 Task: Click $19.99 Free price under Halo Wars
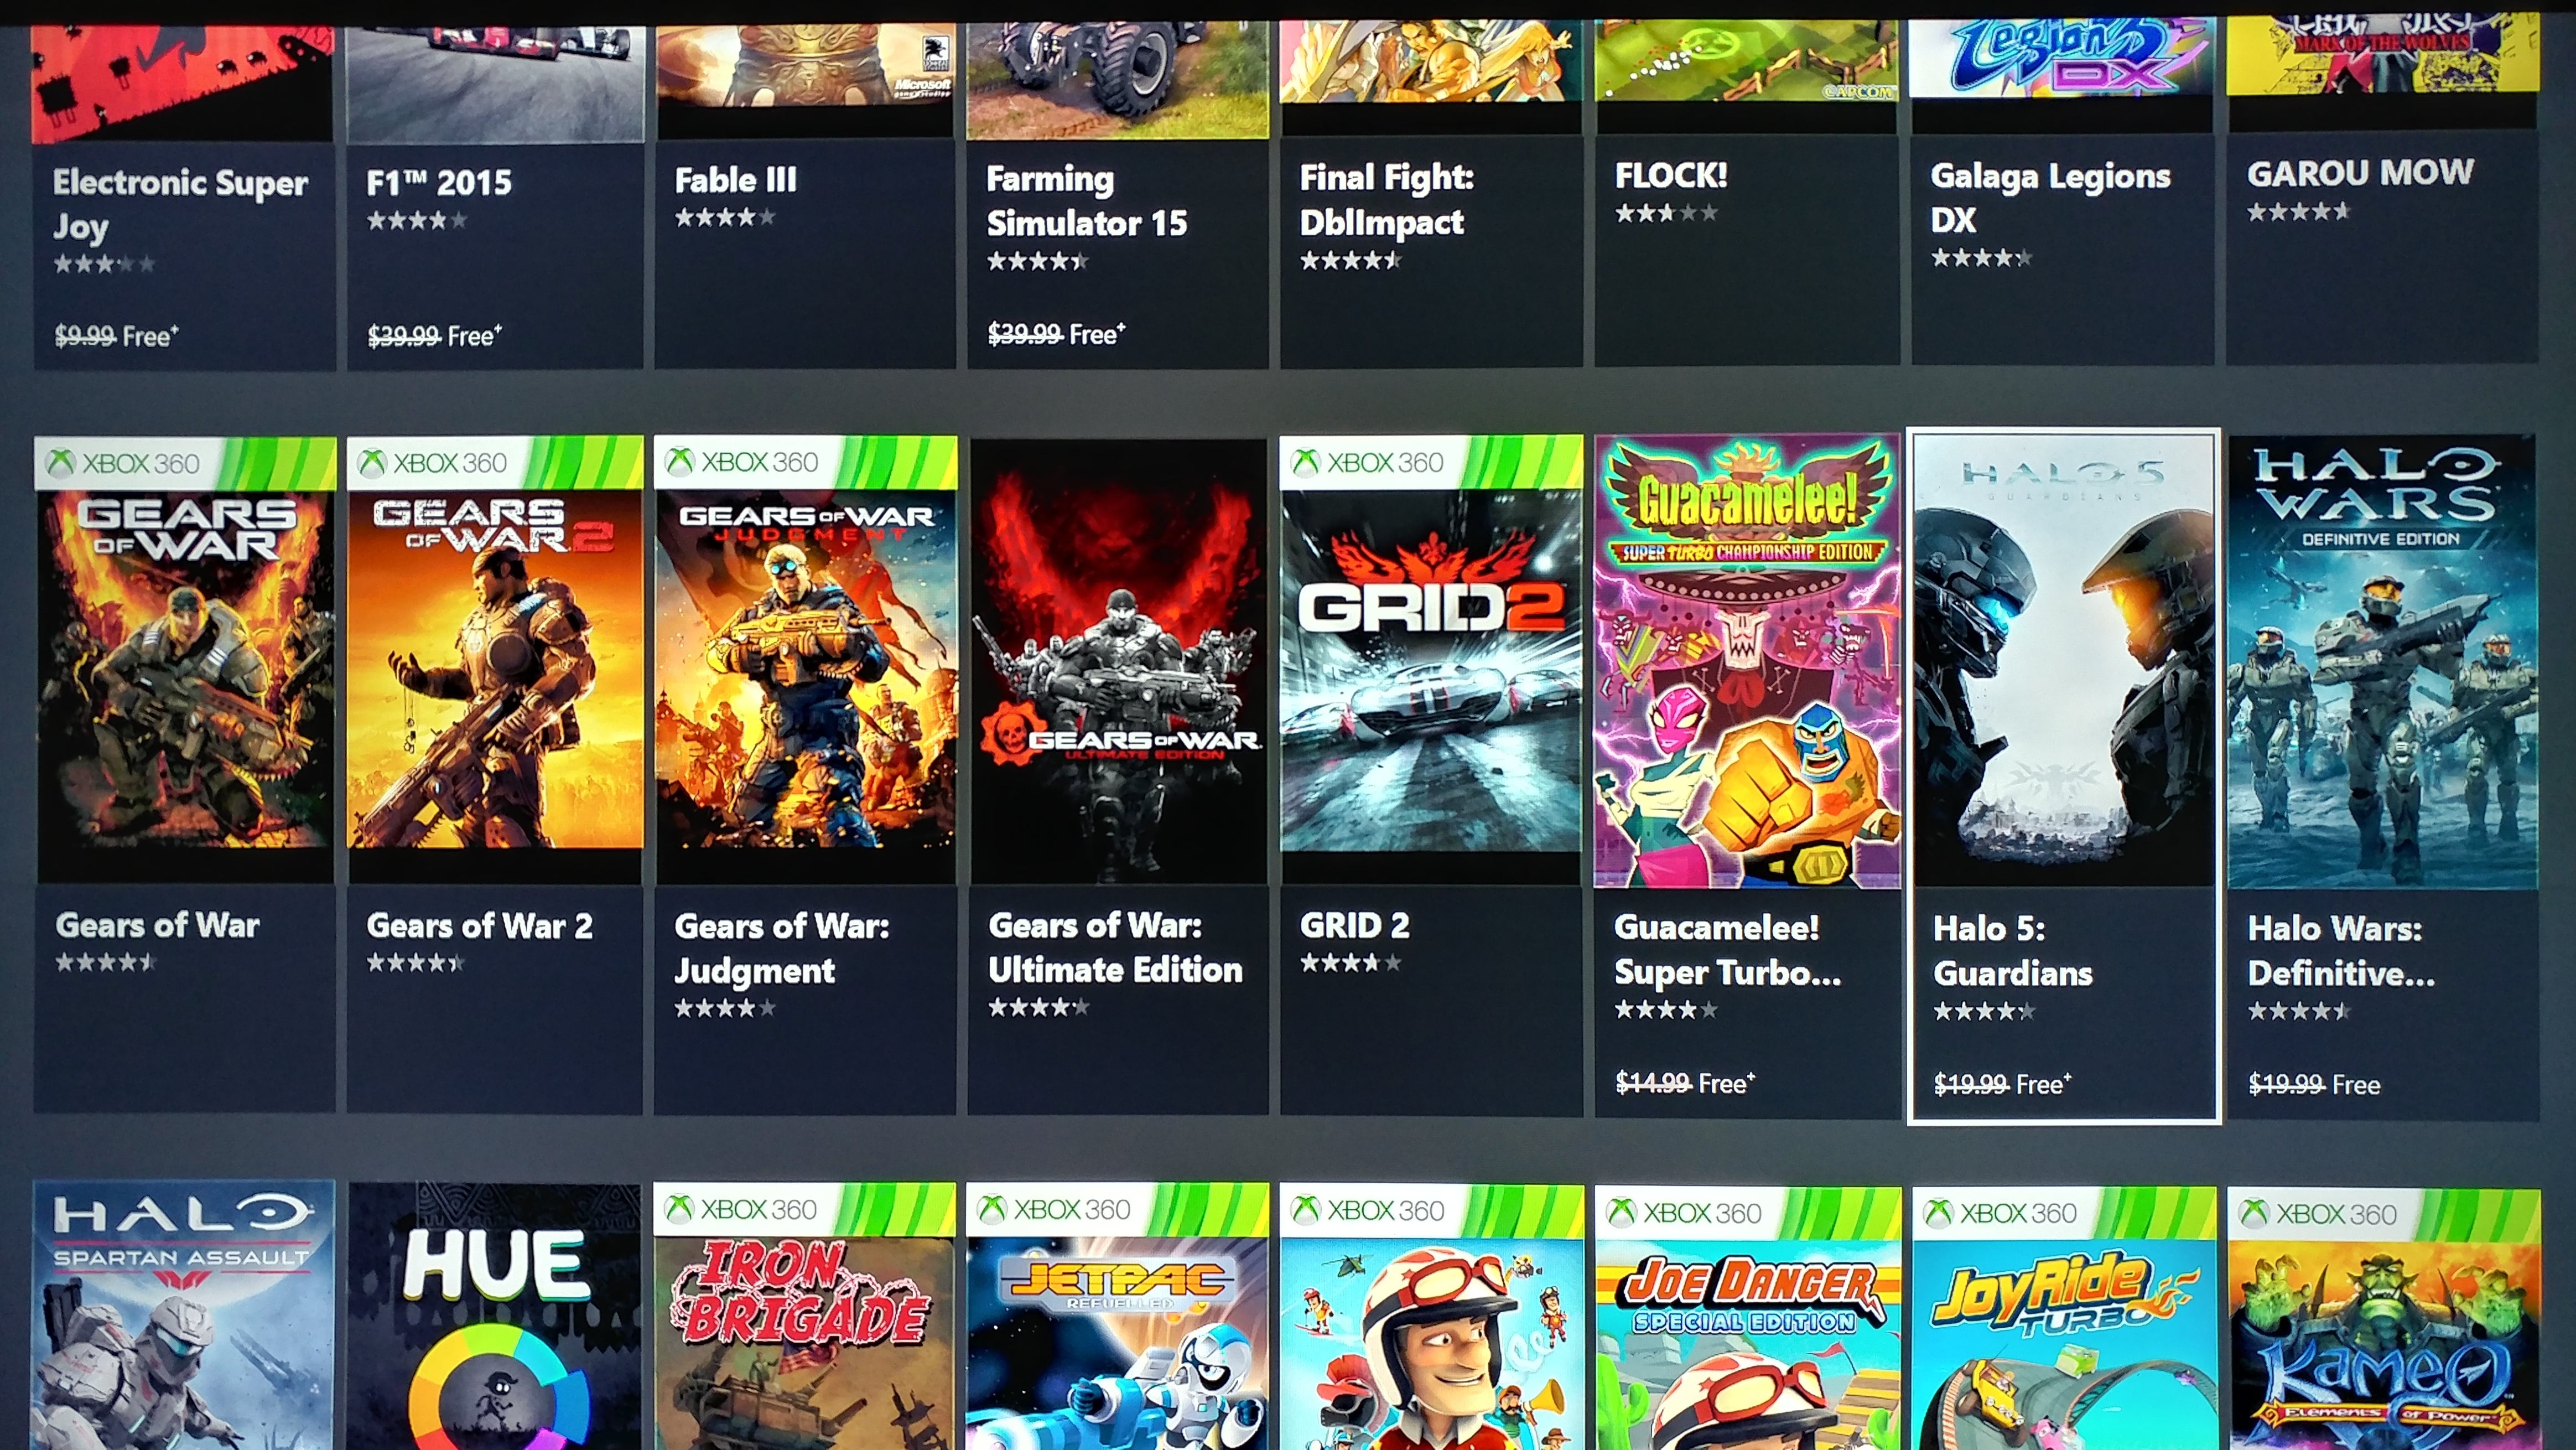2314,1085
